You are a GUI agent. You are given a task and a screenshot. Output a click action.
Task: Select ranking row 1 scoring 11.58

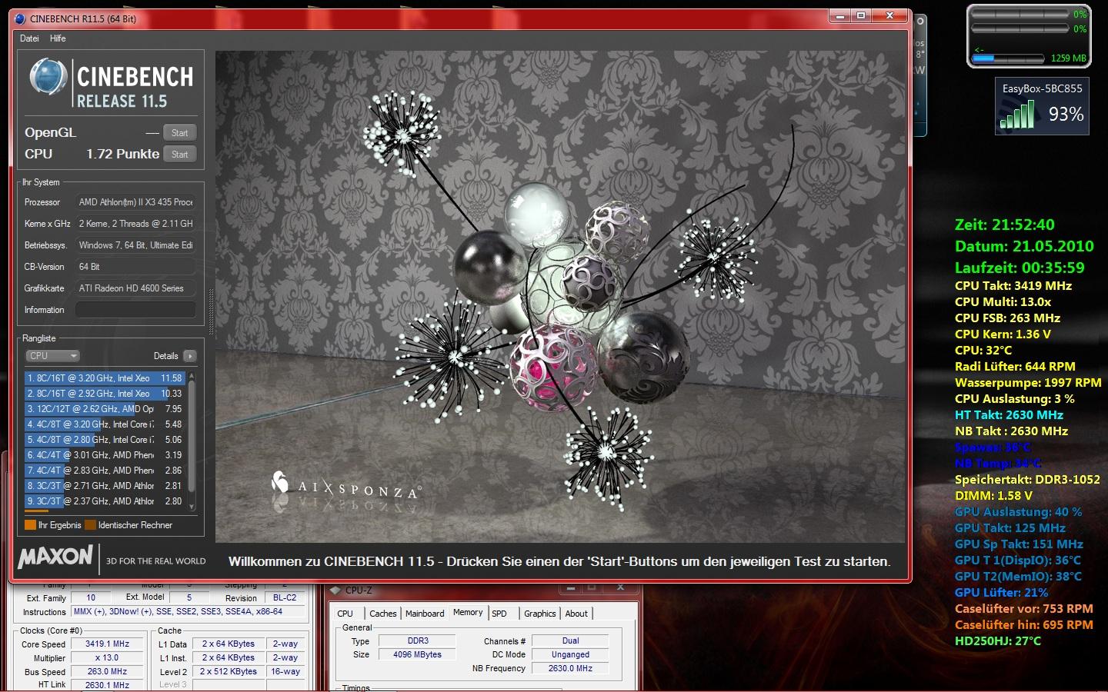105,378
